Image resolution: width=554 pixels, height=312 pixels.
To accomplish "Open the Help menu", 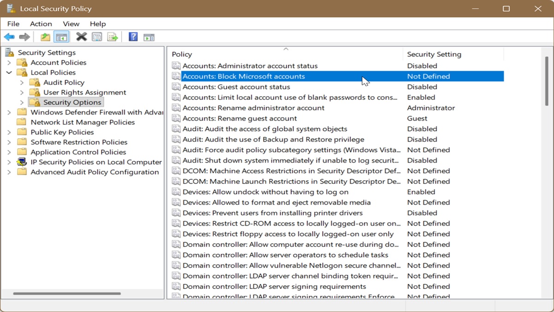I will point(98,24).
